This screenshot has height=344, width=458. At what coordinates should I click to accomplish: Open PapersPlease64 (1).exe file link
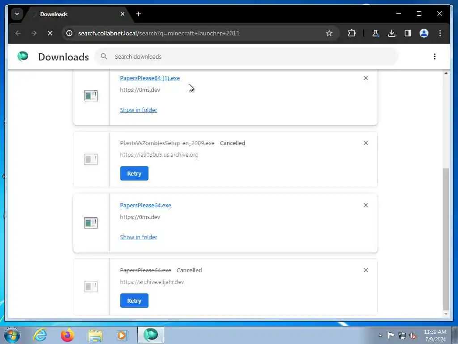(x=150, y=78)
